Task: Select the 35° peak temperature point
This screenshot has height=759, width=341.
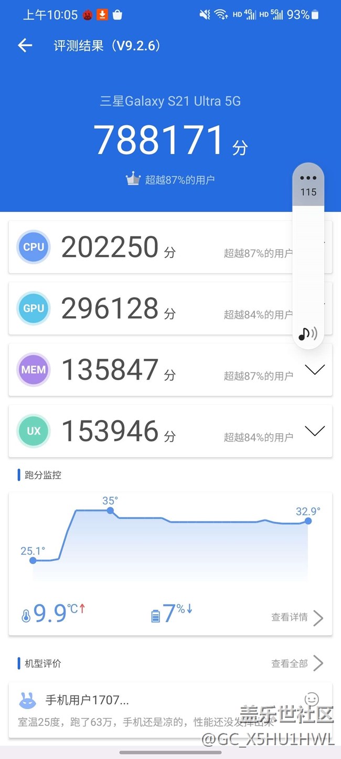Action: point(110,510)
